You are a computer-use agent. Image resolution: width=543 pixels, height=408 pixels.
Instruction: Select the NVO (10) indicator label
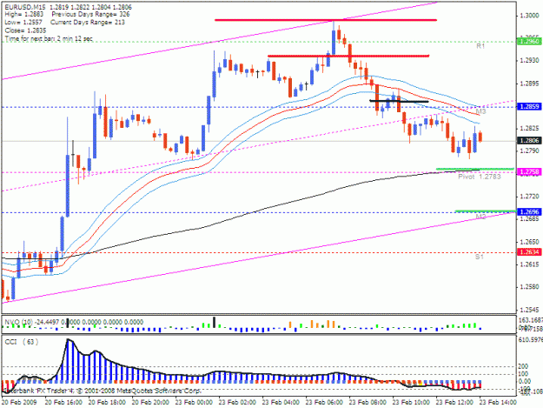18,322
